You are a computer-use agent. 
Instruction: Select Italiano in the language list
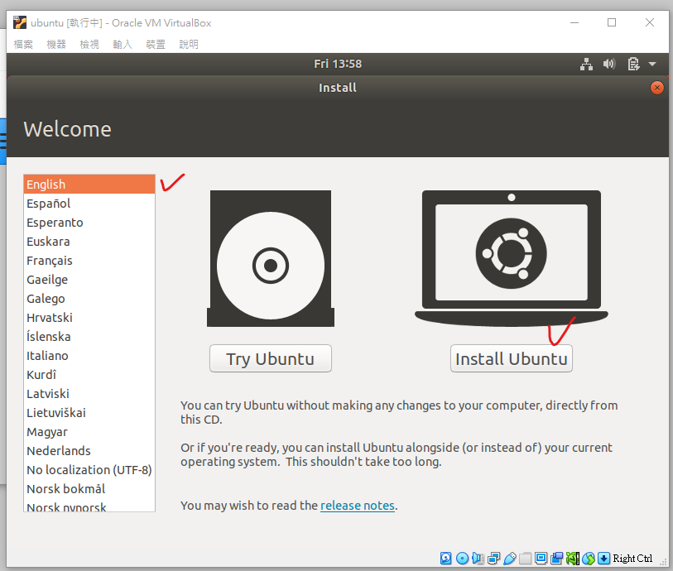89,356
